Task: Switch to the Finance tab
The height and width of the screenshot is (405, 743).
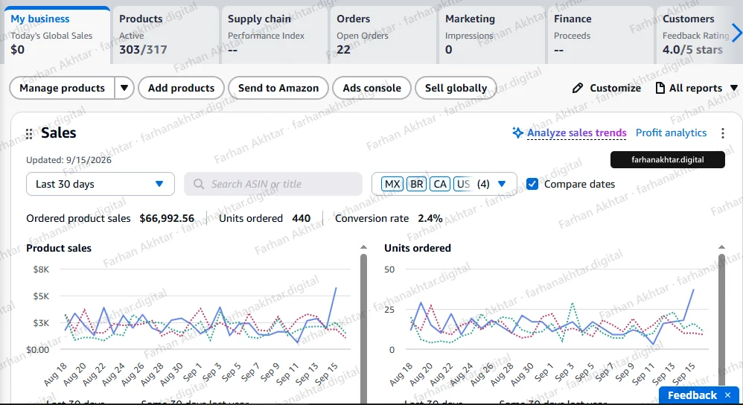Action: point(600,36)
